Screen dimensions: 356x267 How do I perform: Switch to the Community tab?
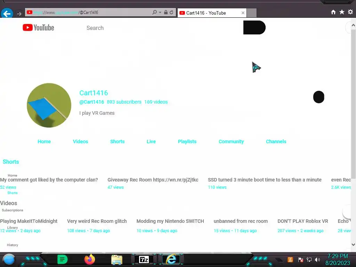tap(231, 141)
